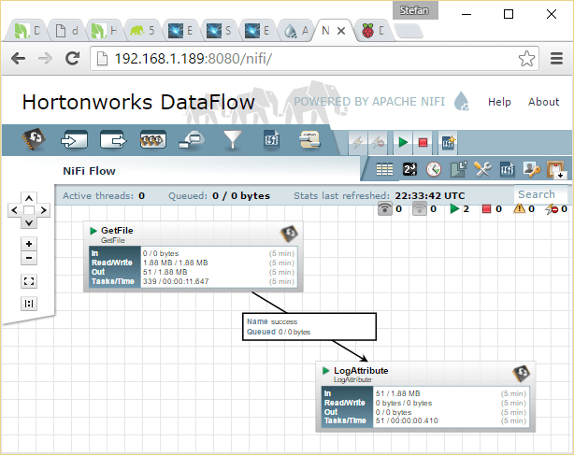Zoom in with the plus button
The image size is (574, 455).
[x=29, y=244]
